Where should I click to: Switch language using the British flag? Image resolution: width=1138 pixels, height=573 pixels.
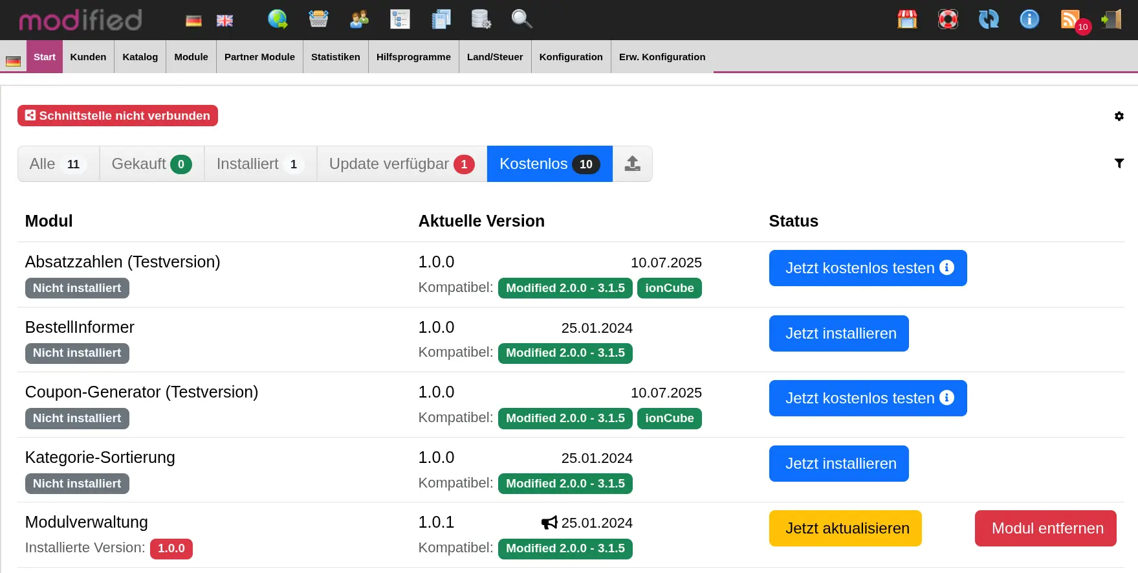click(x=224, y=21)
